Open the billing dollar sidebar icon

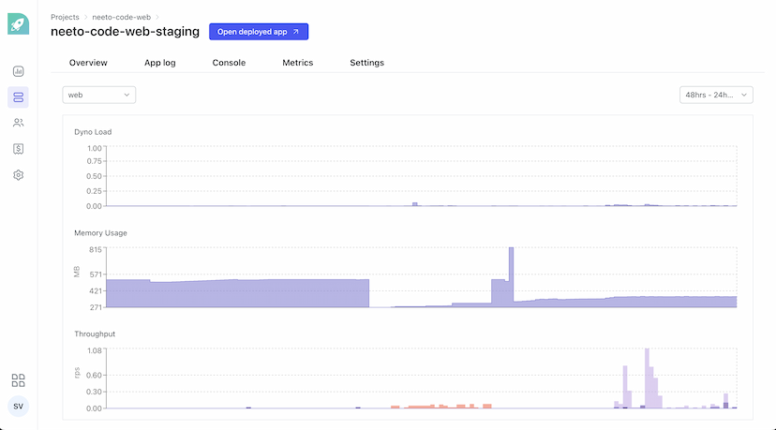pos(19,149)
